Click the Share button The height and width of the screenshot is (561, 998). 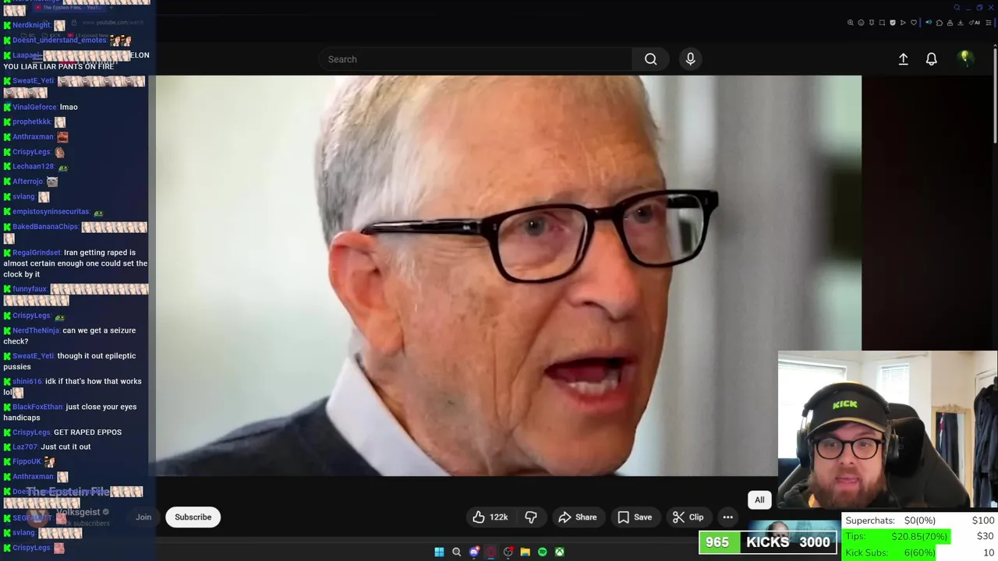577,517
